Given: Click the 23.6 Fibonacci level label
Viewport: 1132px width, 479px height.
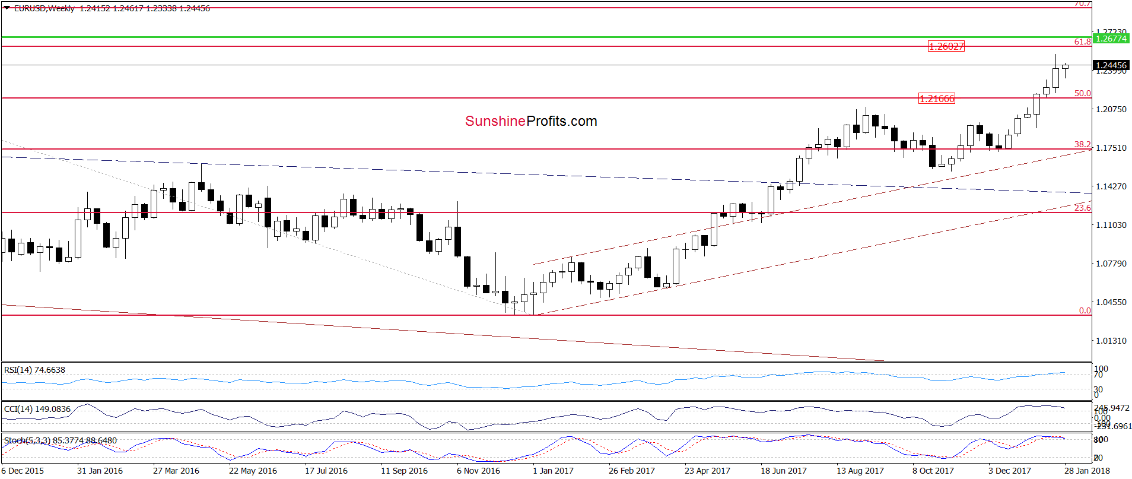Looking at the screenshot, I should [x=1082, y=207].
